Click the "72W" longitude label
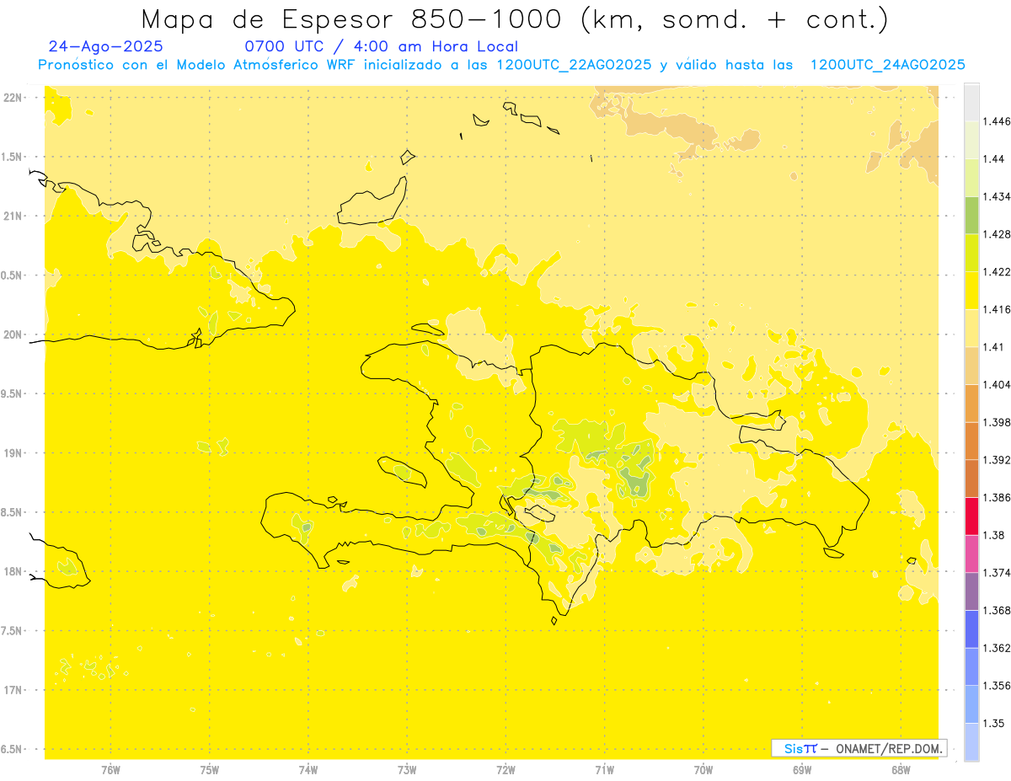Viewport: 1011px width, 781px height. 506,770
